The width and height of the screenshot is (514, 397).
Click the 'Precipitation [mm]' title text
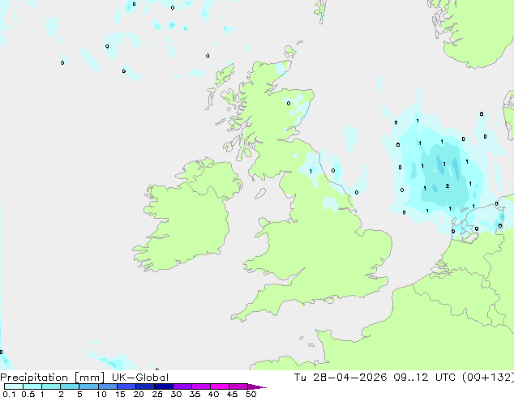coord(52,378)
